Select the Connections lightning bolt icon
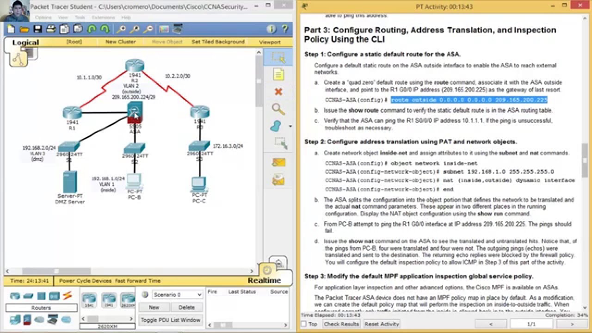This screenshot has width=592, height=333. [68, 296]
